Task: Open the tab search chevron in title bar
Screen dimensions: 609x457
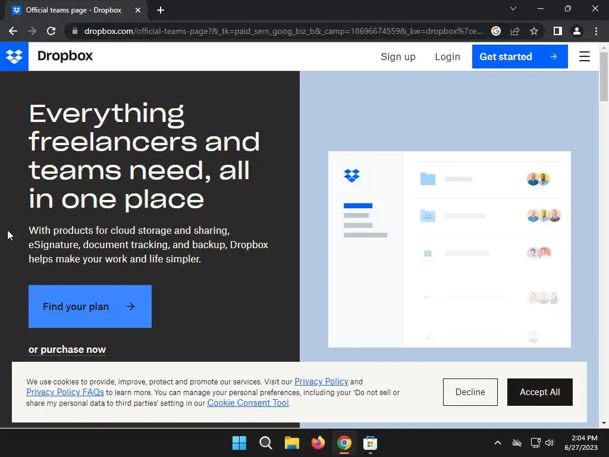Action: pos(513,8)
